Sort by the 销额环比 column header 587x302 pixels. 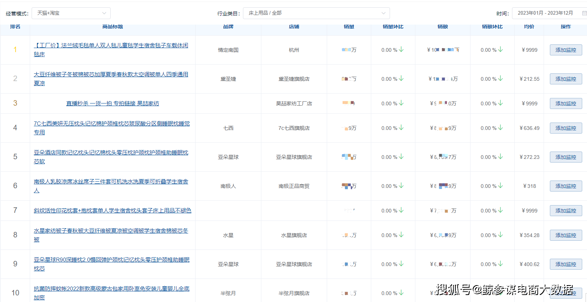(x=492, y=27)
